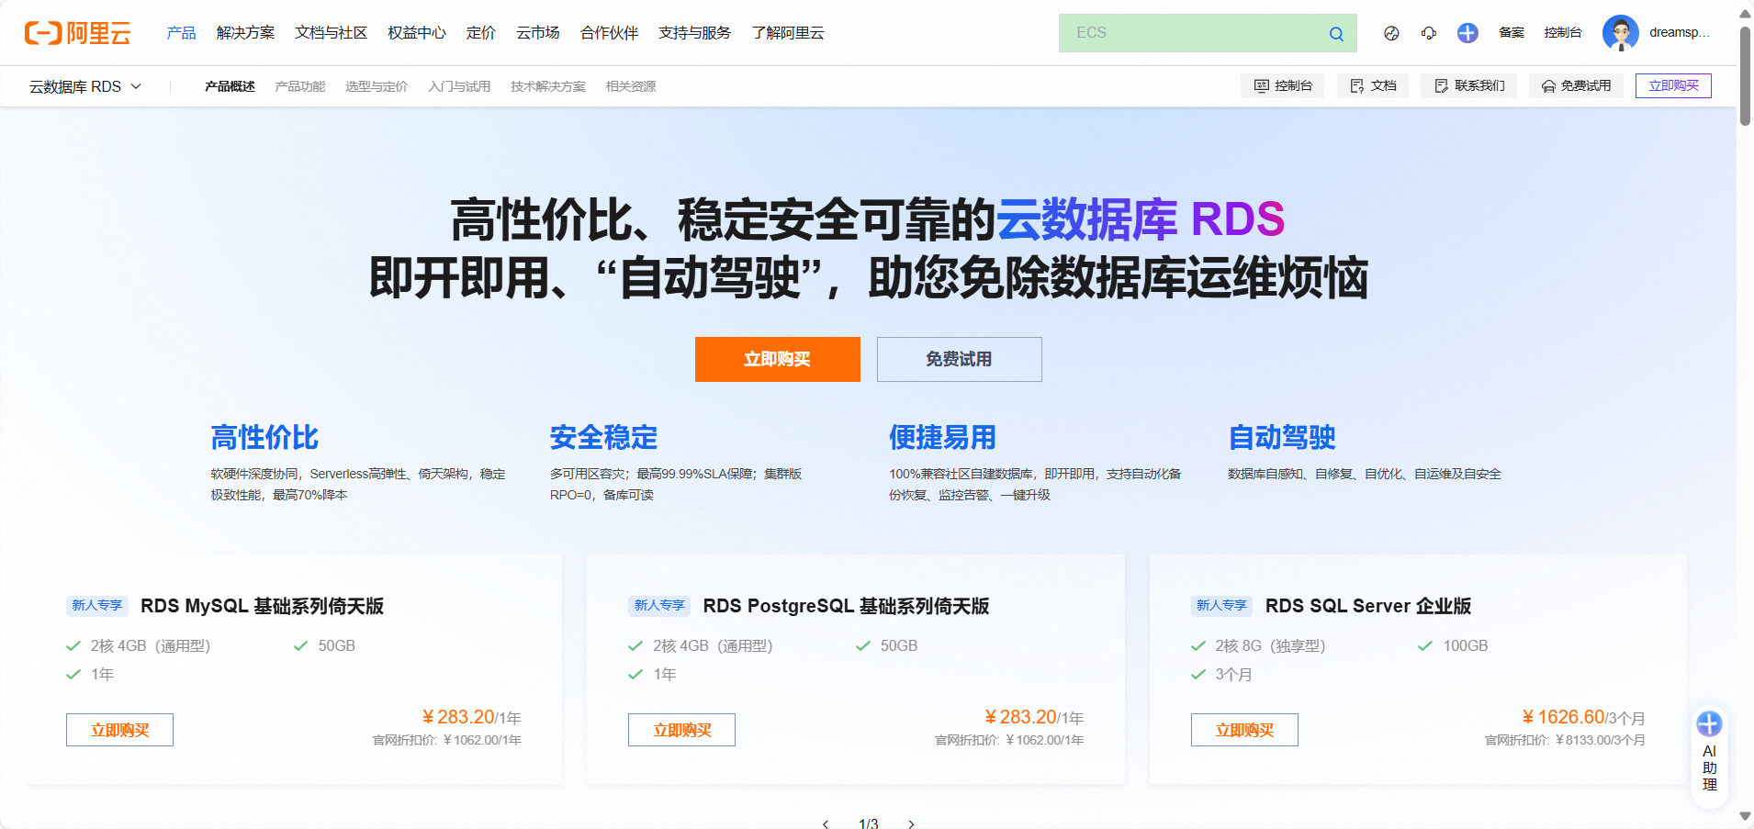1754x829 pixels.
Task: Switch to the 产品功能 tab
Action: pyautogui.click(x=299, y=85)
